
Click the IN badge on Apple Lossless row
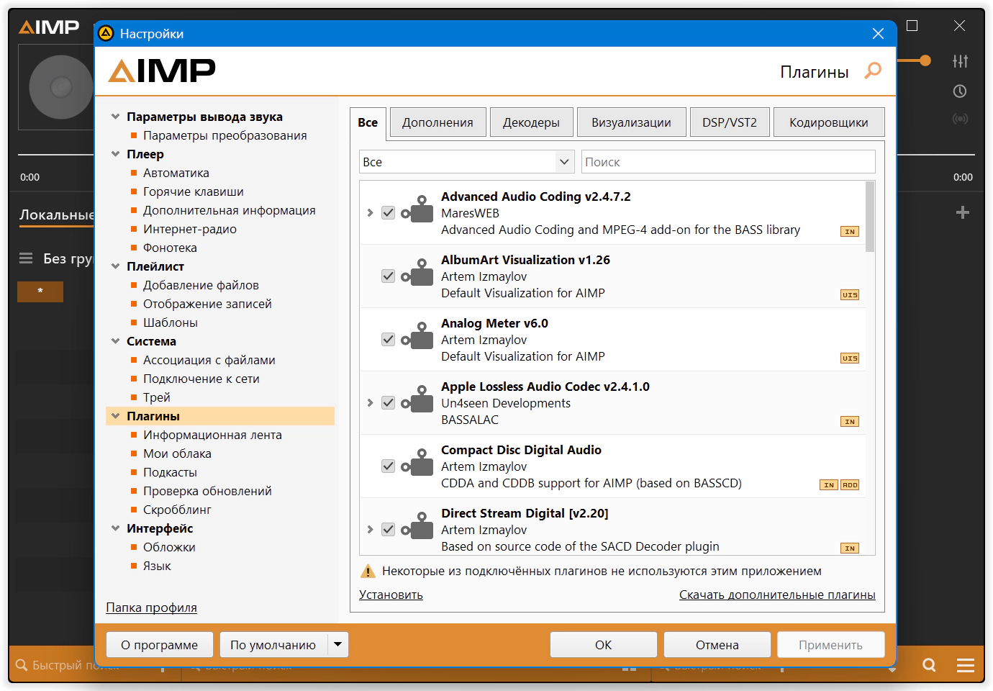(x=850, y=422)
